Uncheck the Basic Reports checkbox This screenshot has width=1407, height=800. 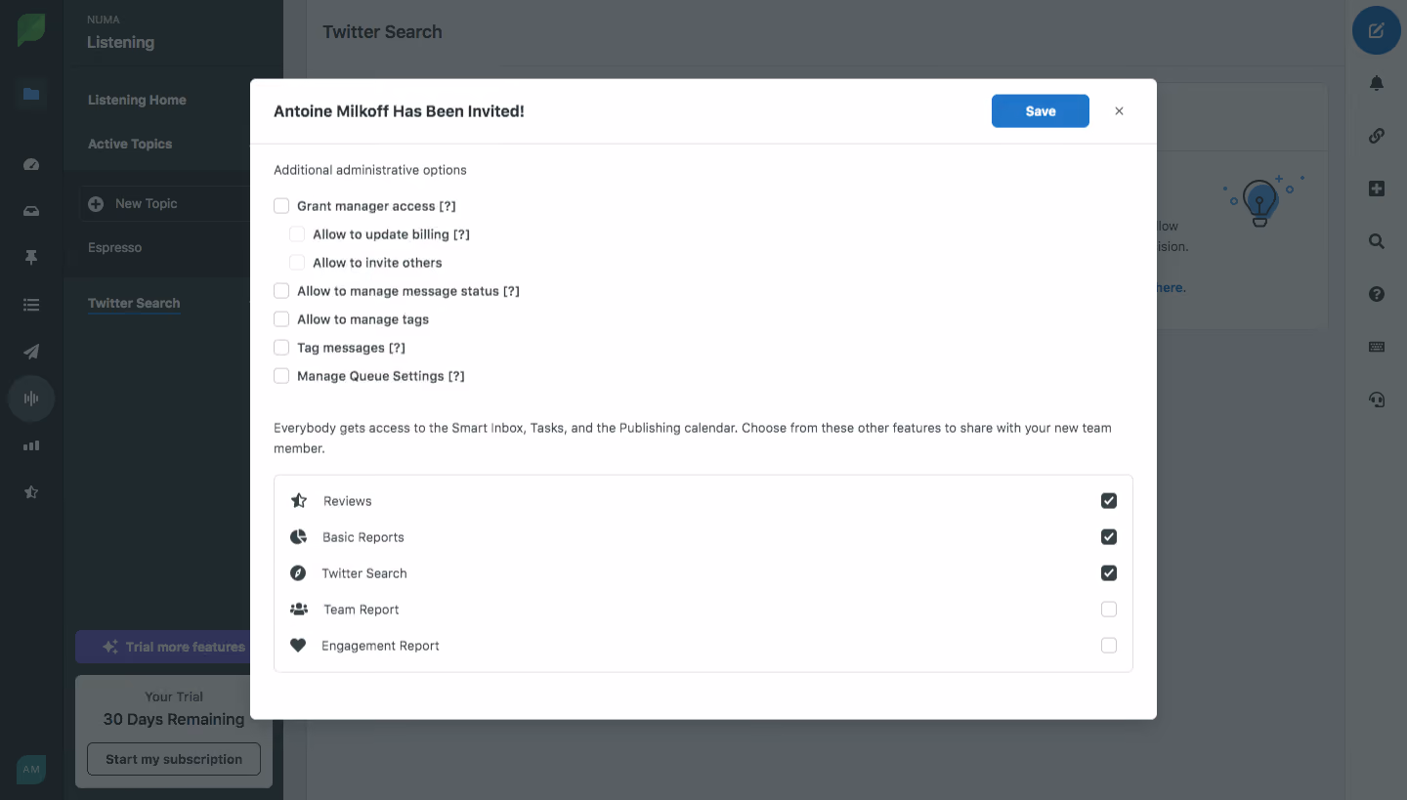coord(1109,537)
